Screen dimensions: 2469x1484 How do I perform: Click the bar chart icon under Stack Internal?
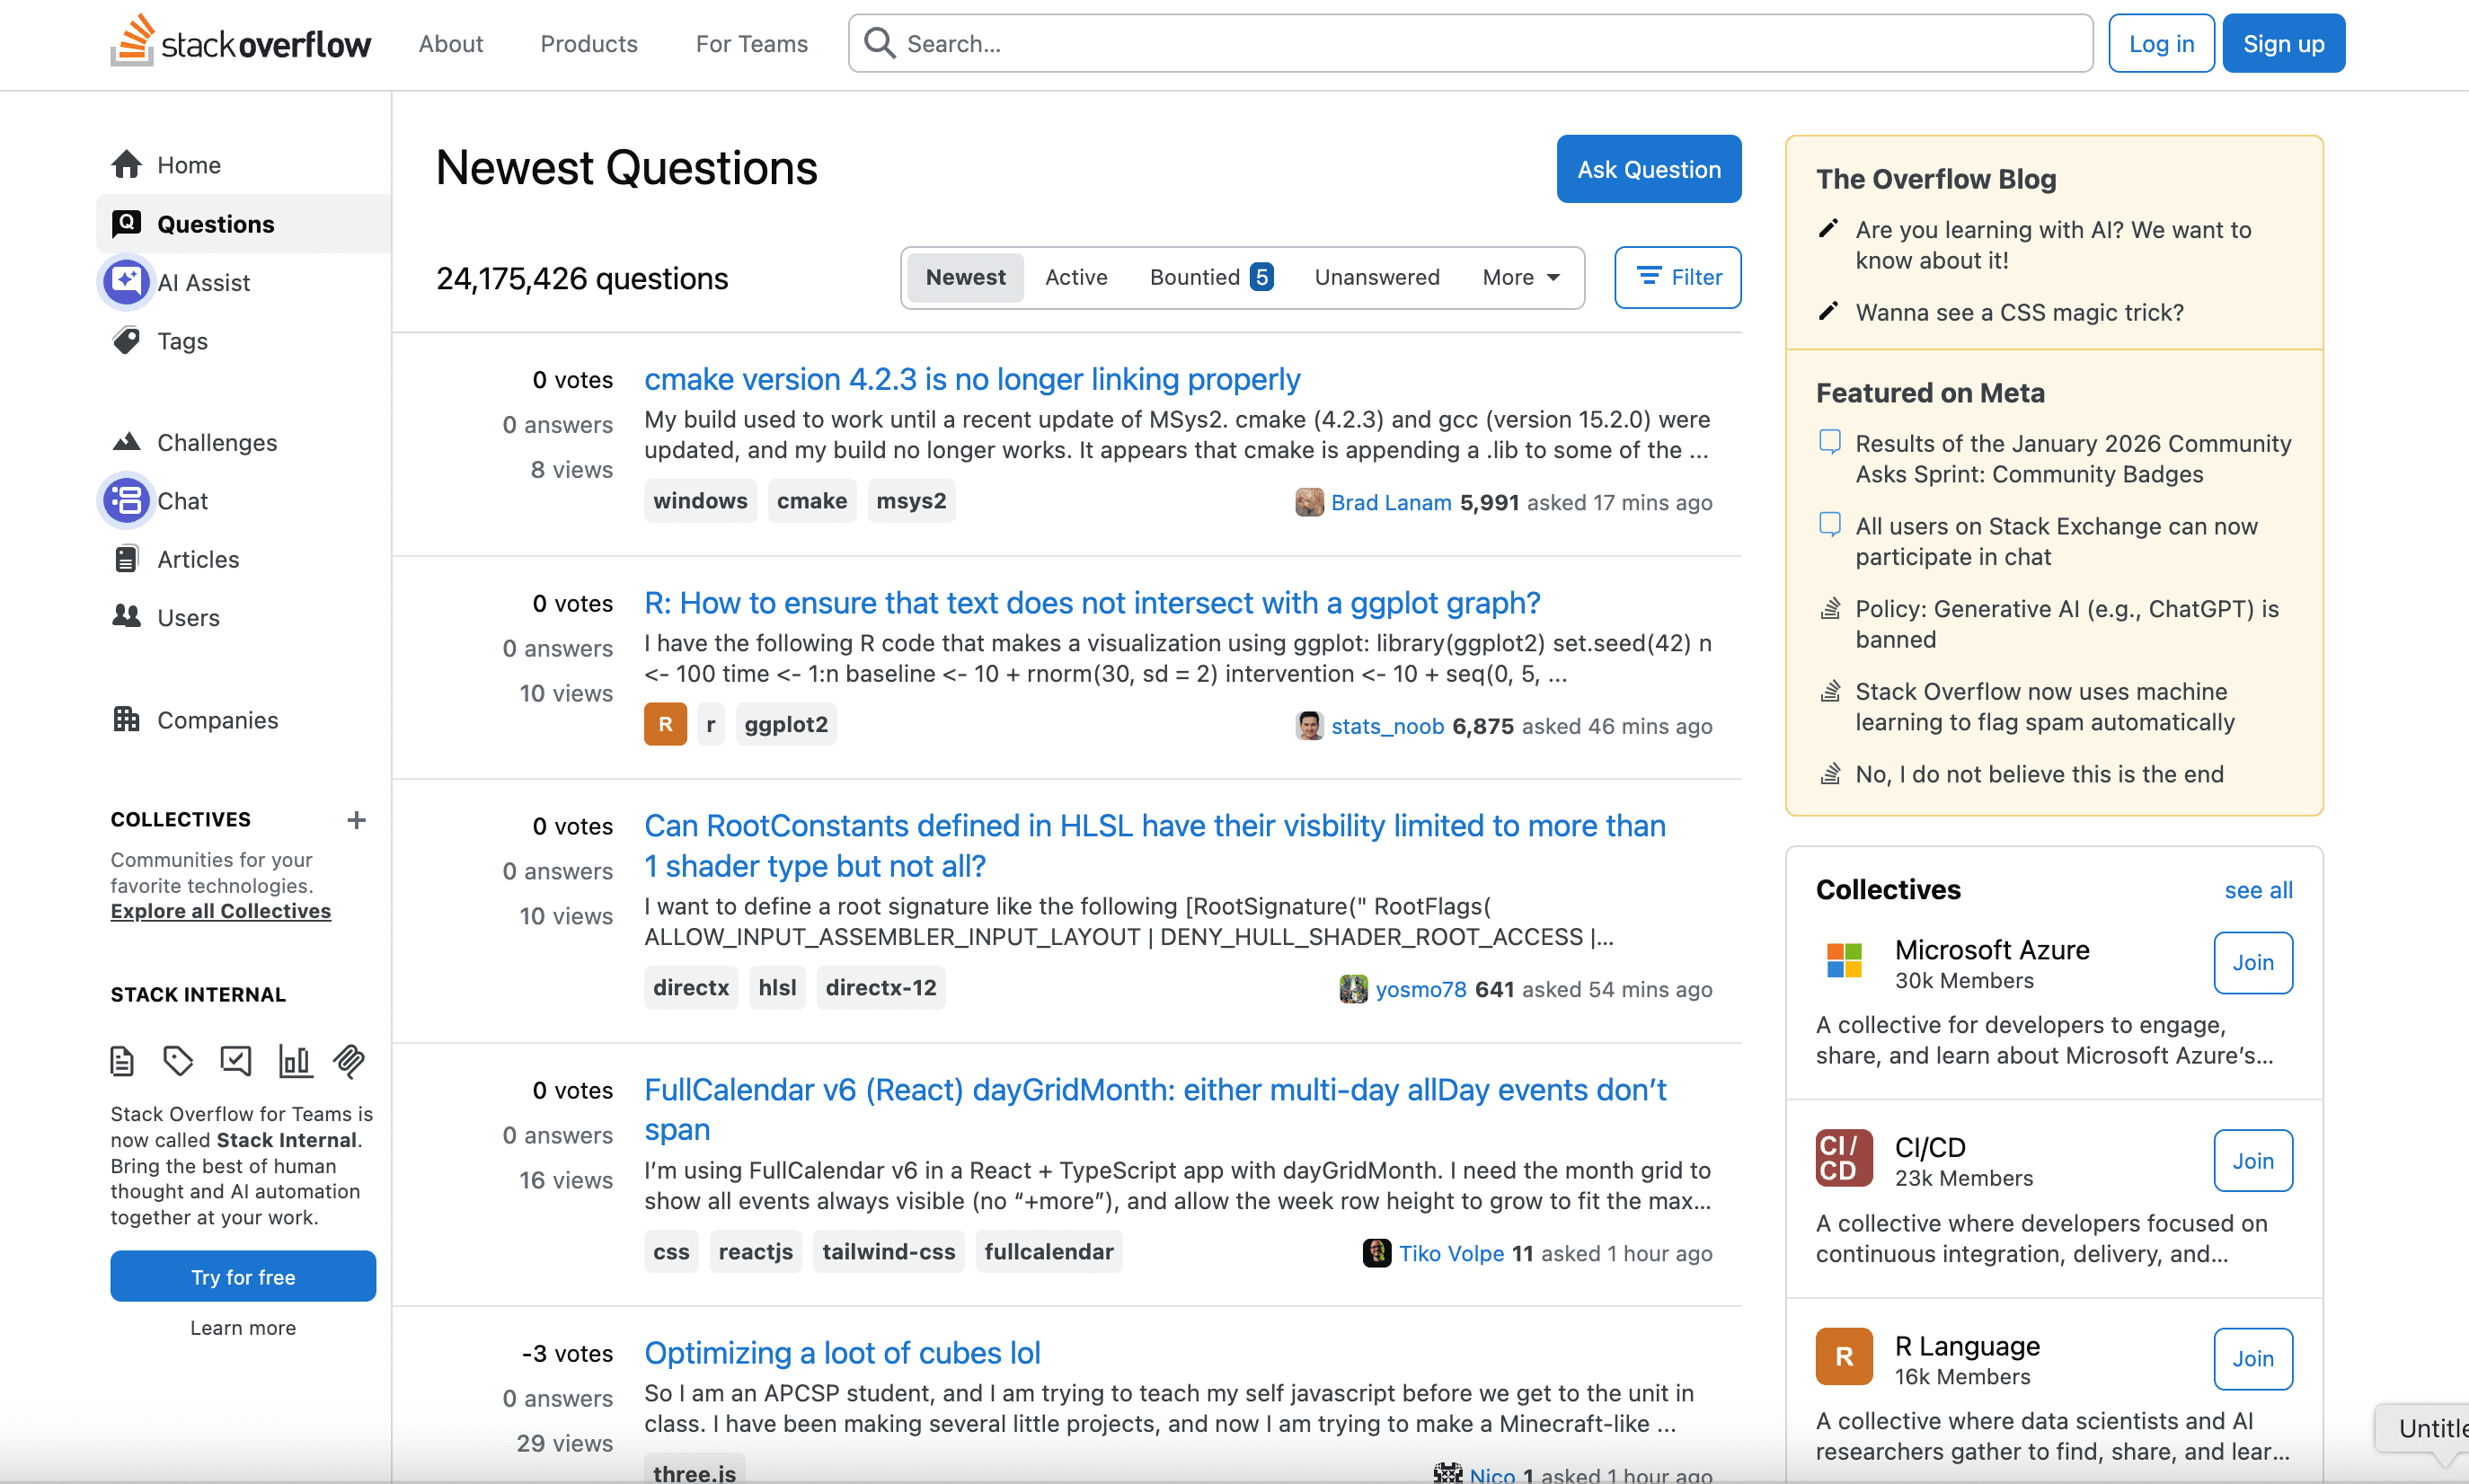click(x=295, y=1060)
